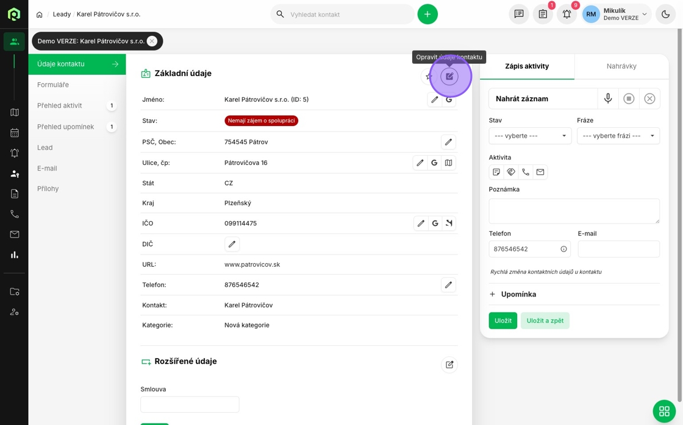The image size is (683, 425).
Task: Start recording with microphone icon
Action: pos(608,99)
